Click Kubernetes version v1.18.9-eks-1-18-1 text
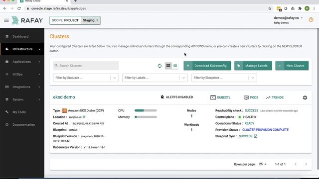The width and height of the screenshot is (319, 179). click(95, 147)
